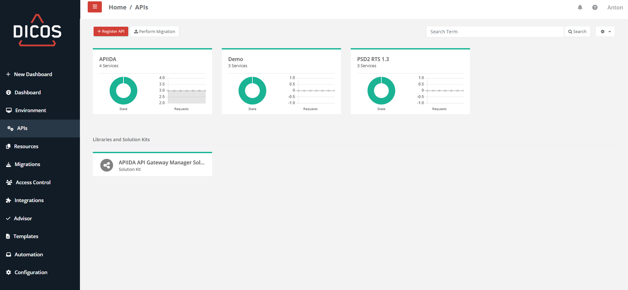Click the share icon of Solution Kit
The height and width of the screenshot is (290, 628).
(107, 165)
